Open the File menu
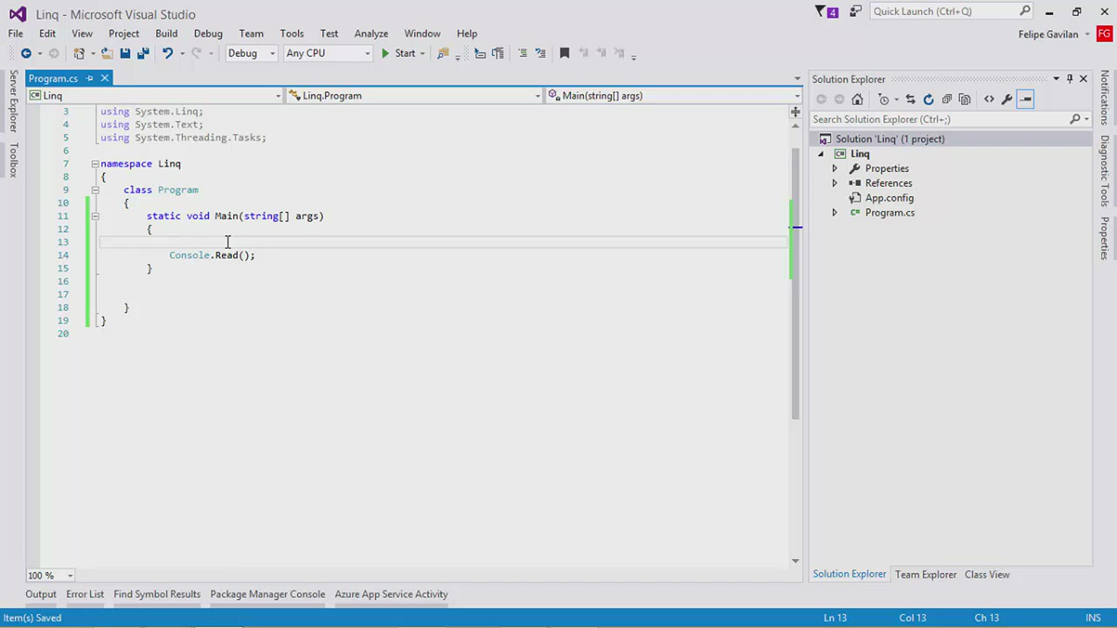 pos(16,34)
